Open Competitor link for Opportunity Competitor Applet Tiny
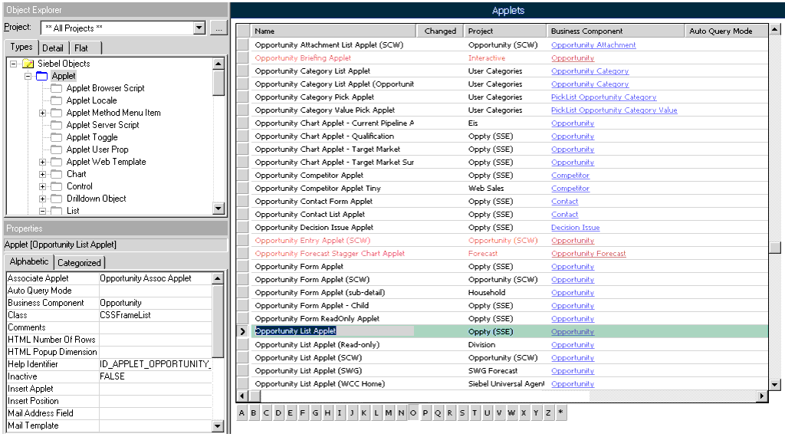Screen dimensions: 785x437 coord(570,188)
